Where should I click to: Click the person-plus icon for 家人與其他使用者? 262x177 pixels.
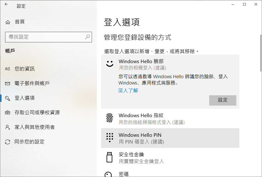tap(8, 127)
